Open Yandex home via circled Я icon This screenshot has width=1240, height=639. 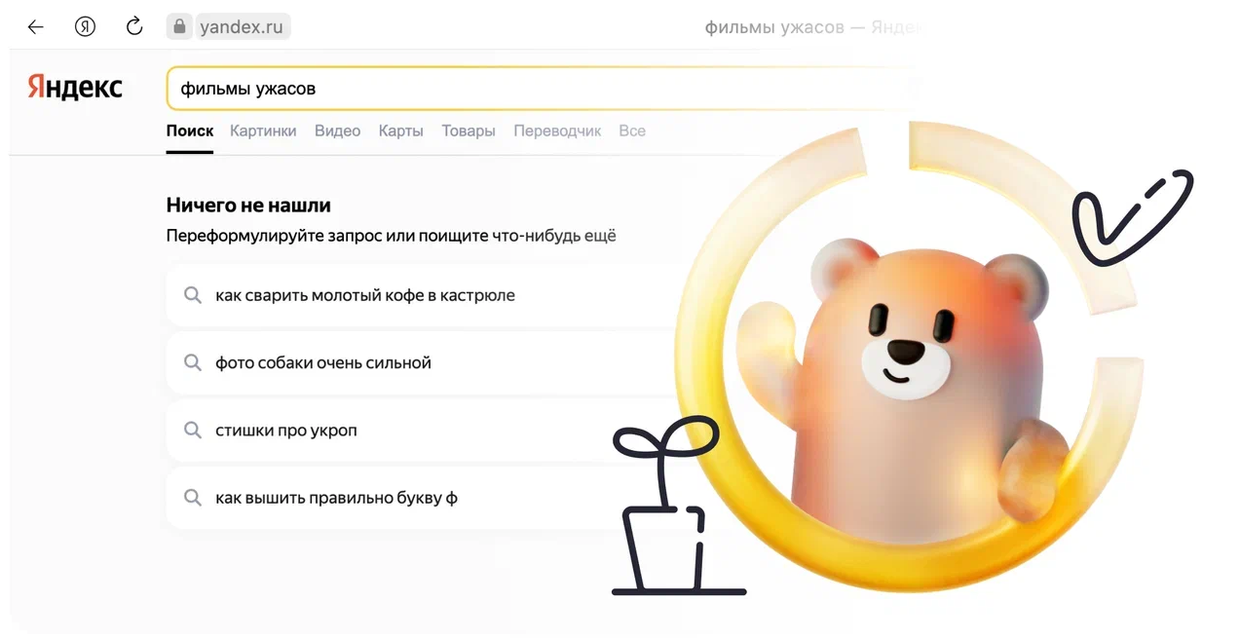(x=86, y=27)
